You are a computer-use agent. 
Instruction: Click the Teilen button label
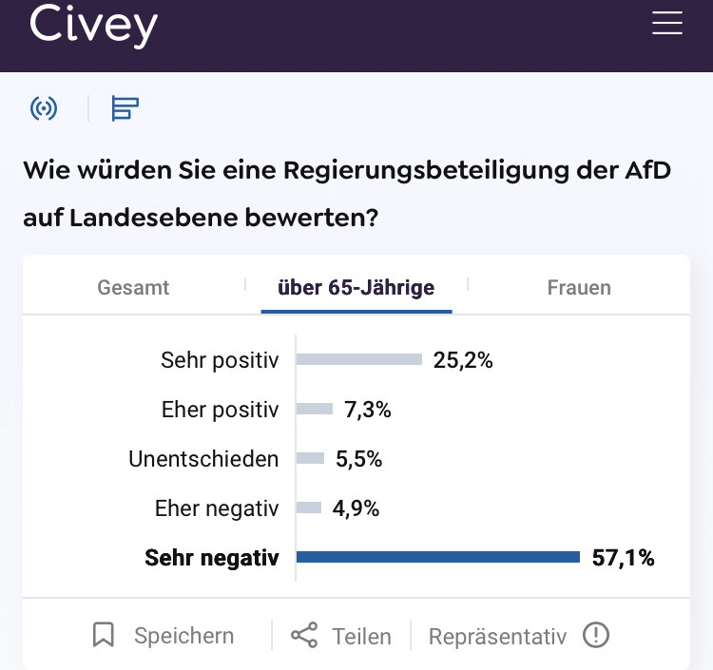click(361, 636)
